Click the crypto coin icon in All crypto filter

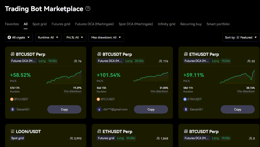click(x=9, y=37)
